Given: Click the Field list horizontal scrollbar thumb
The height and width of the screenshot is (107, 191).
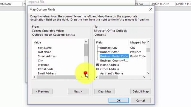Looking at the screenshot, I should coord(108,77).
